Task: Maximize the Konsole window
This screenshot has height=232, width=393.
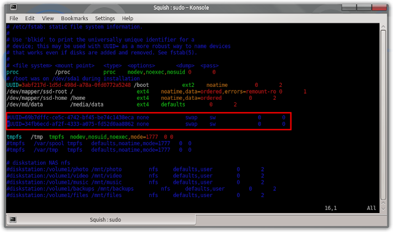Action: tap(364, 7)
